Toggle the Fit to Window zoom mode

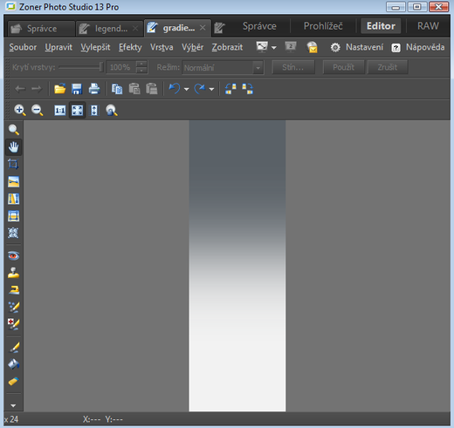click(77, 111)
